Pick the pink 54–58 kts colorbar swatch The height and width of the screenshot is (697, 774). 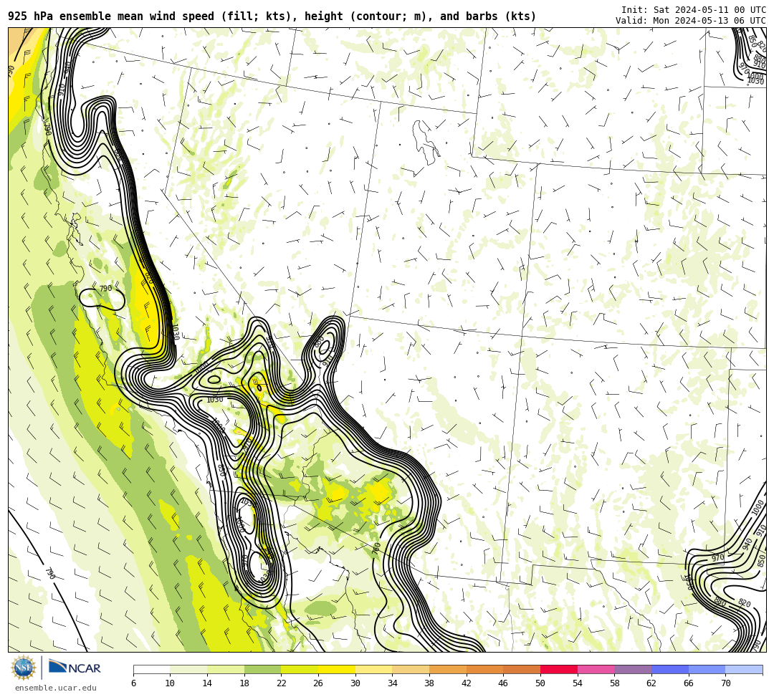[596, 669]
